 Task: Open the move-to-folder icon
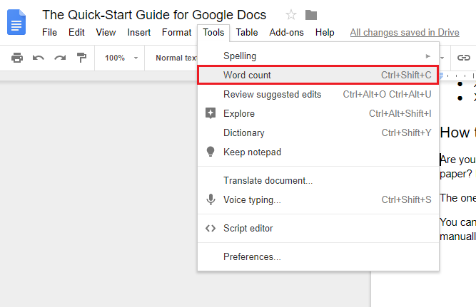(311, 15)
